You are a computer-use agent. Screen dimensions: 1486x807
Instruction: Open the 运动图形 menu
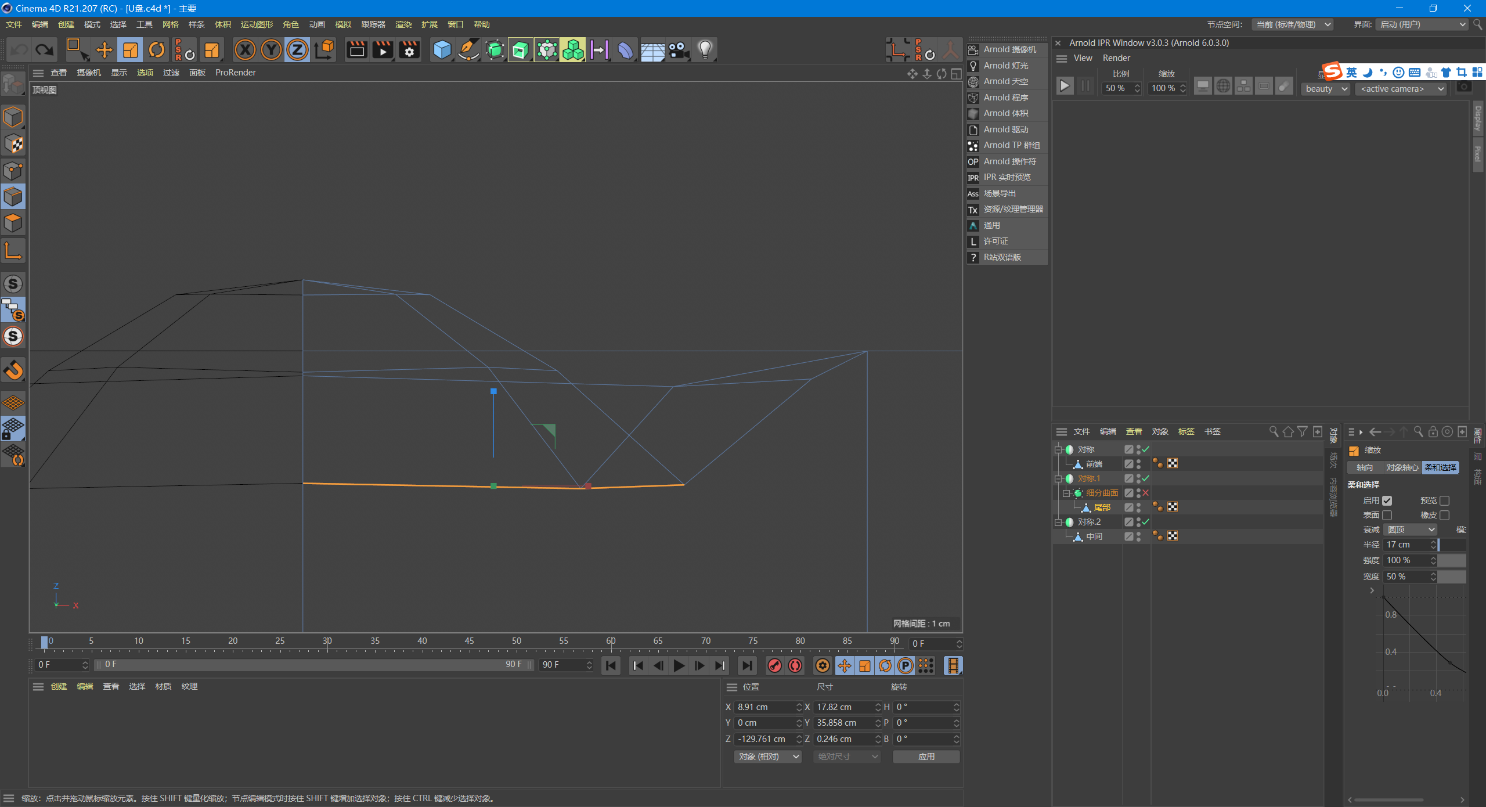pyautogui.click(x=257, y=24)
